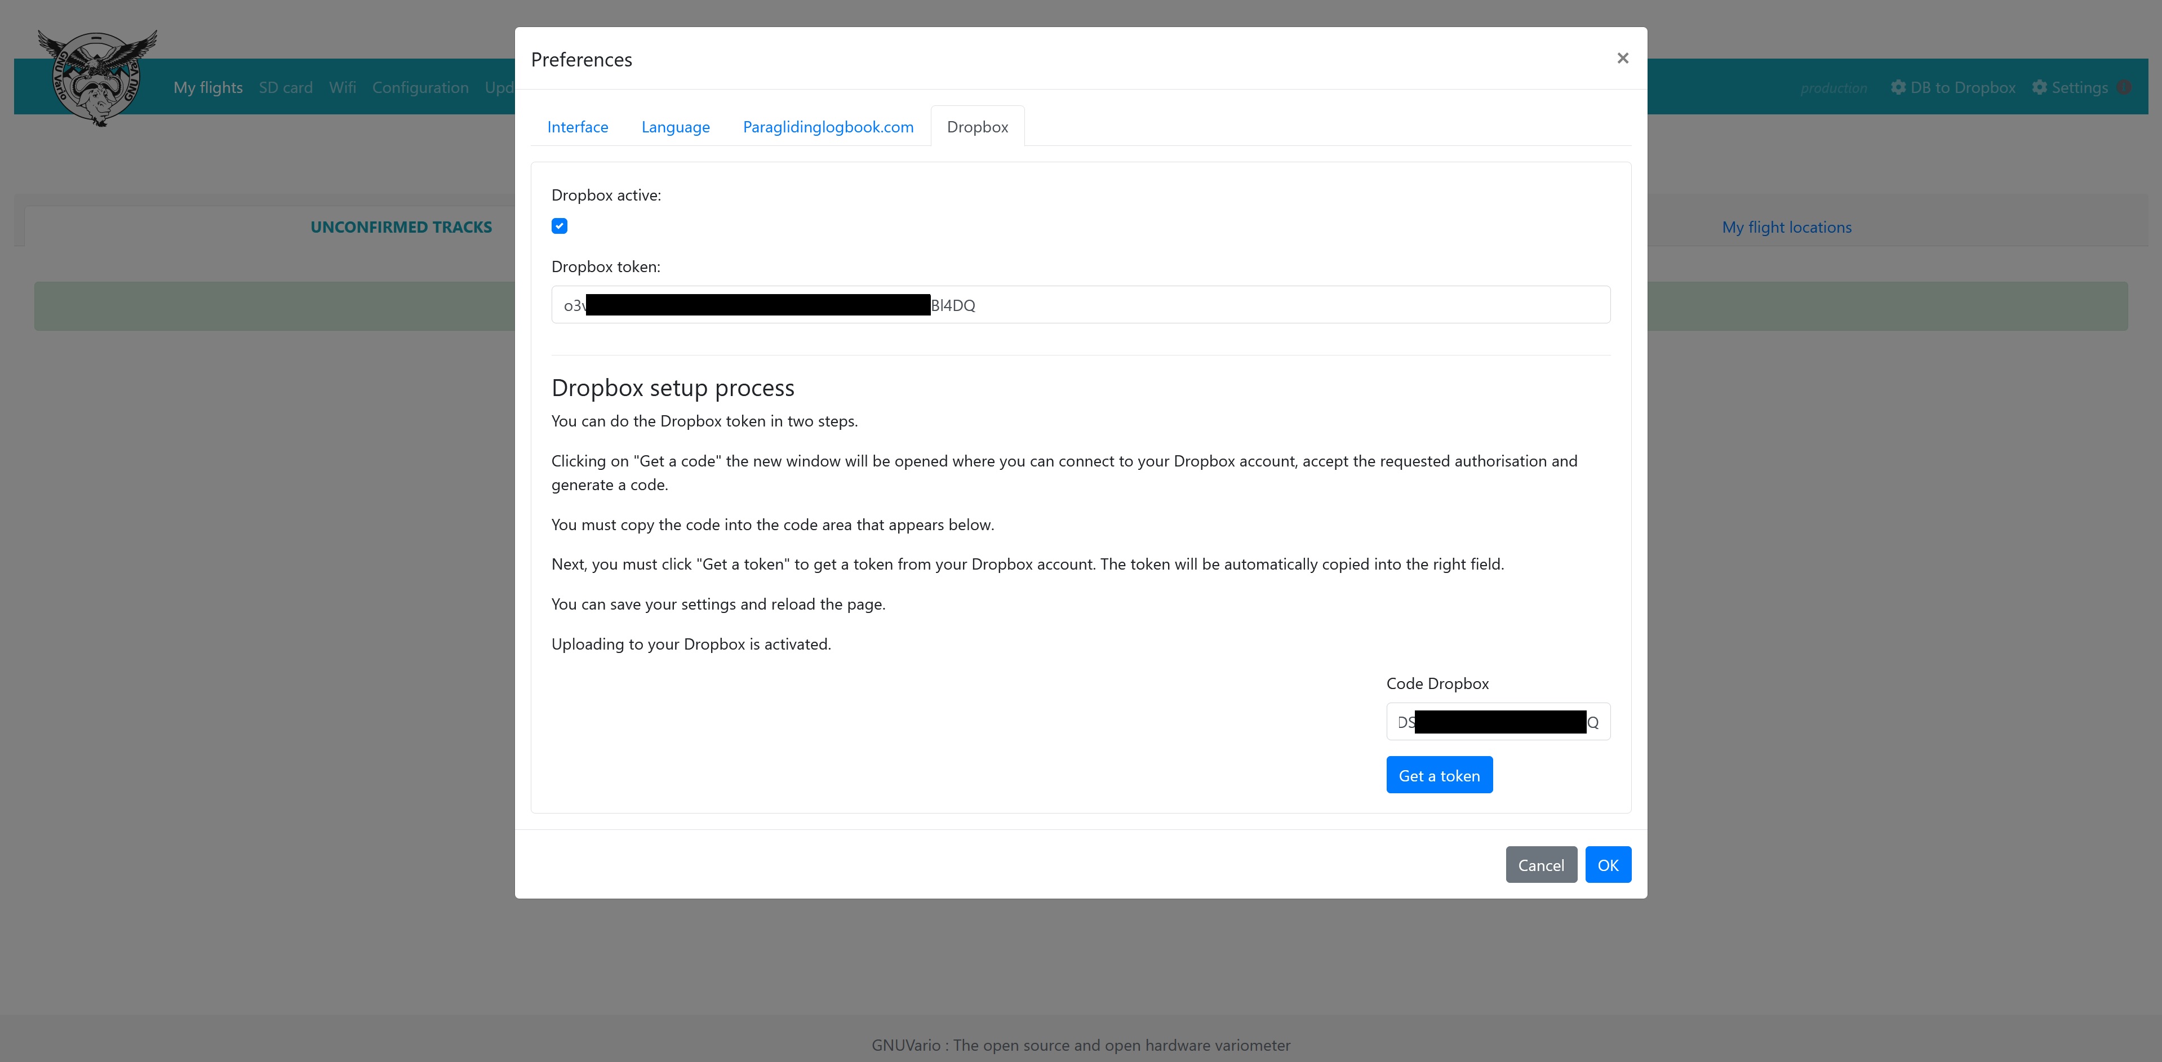Click the red status indicator dot
This screenshot has height=1062, width=2162.
click(2128, 87)
